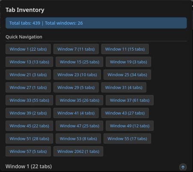Click the scroll-to-top arrow icon
193x172 pixels.
(x=183, y=167)
